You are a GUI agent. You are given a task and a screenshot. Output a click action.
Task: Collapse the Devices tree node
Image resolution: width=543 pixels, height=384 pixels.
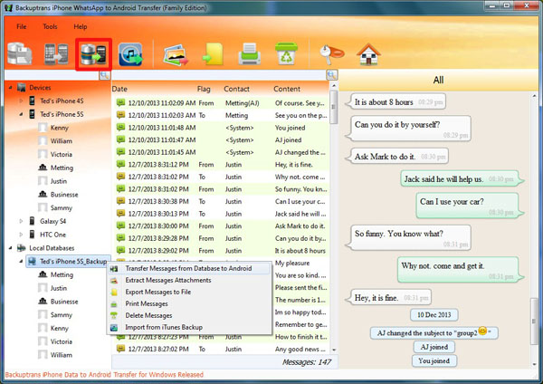click(11, 88)
